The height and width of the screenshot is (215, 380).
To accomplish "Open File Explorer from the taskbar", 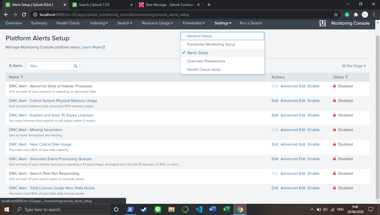I will coord(172,209).
